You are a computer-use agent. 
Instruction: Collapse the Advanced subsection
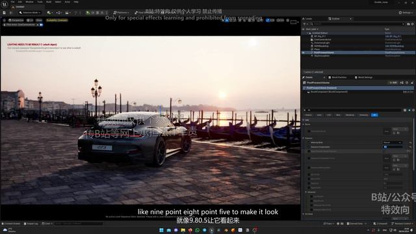(x=306, y=192)
